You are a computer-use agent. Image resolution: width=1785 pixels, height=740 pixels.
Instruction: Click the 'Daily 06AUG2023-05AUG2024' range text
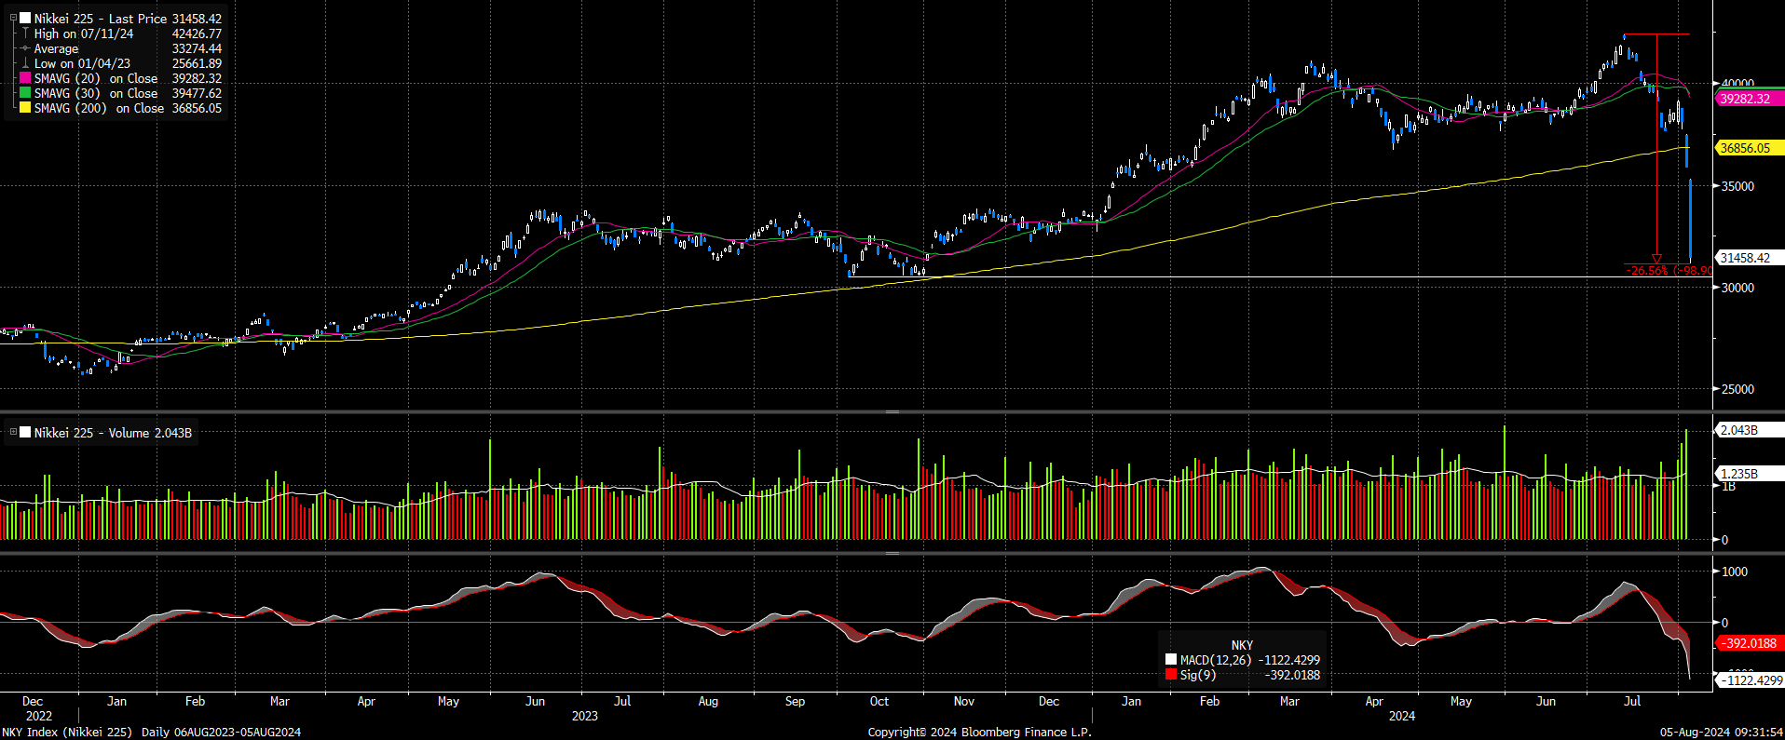click(x=222, y=732)
